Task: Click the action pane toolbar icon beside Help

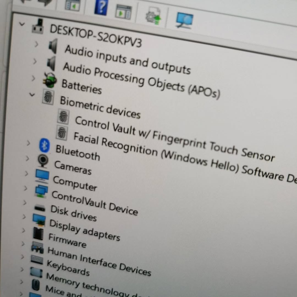Action: pyautogui.click(x=123, y=12)
